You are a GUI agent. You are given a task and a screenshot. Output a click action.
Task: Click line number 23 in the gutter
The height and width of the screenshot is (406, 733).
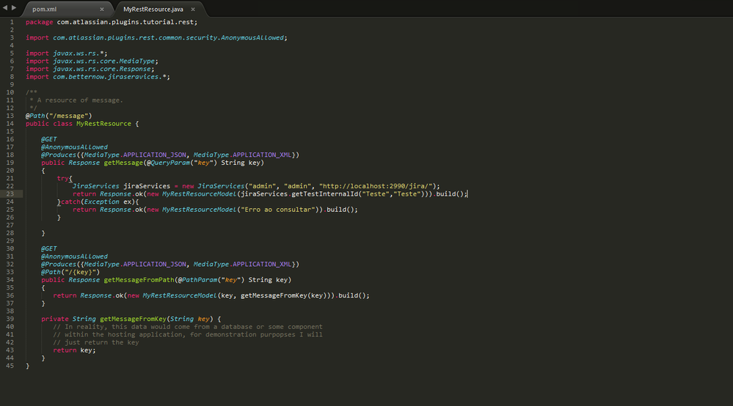point(10,193)
